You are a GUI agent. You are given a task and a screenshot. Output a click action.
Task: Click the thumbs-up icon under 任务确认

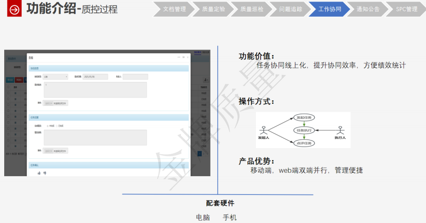(39, 173)
